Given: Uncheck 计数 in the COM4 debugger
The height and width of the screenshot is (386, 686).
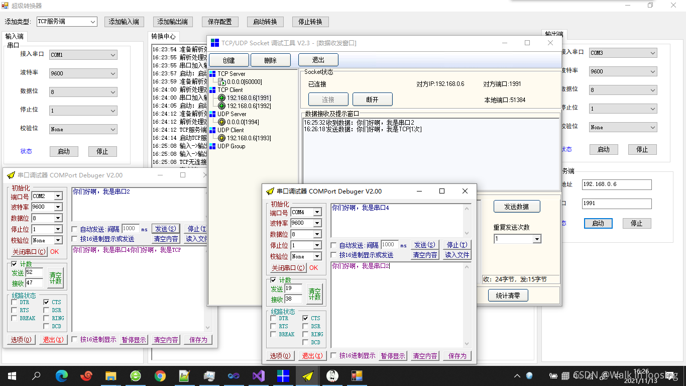Looking at the screenshot, I should 273,280.
